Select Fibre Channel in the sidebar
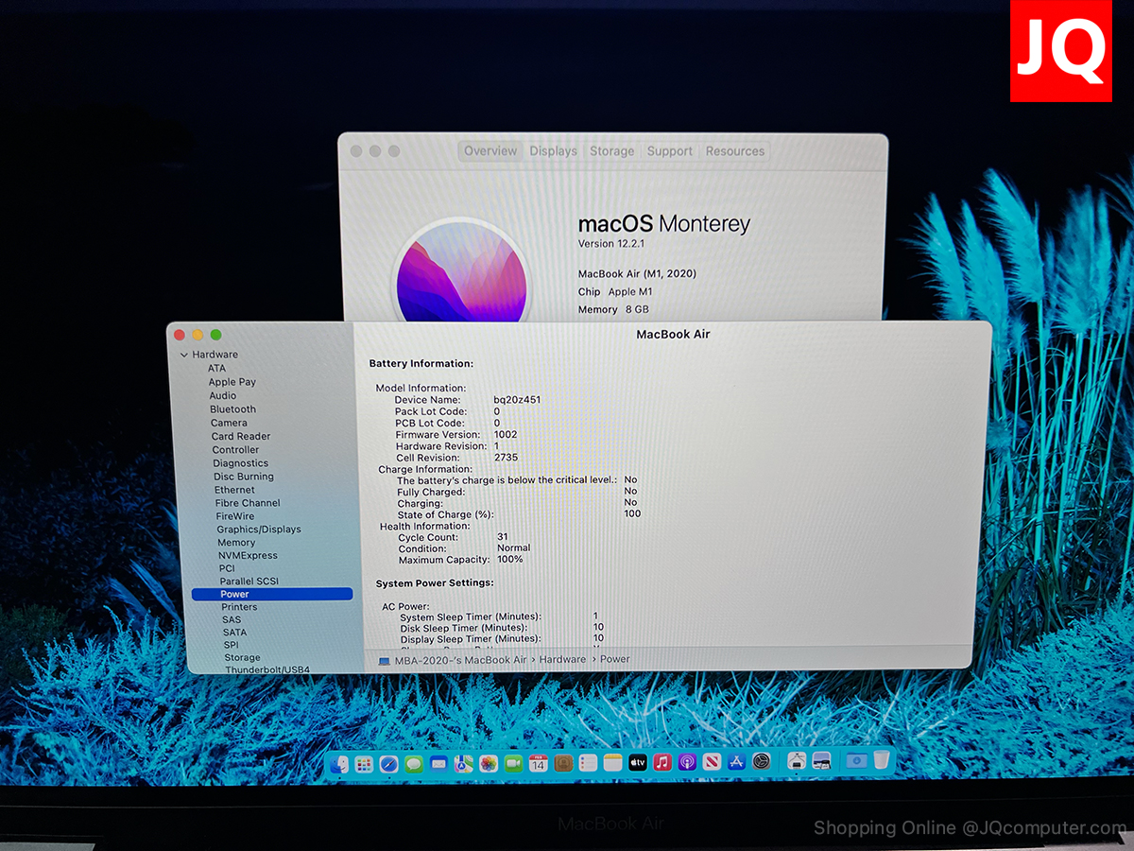1134x851 pixels. pos(248,503)
